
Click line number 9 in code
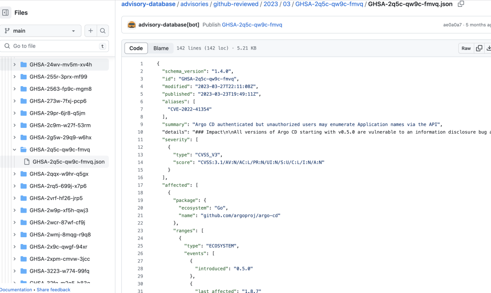141,124
